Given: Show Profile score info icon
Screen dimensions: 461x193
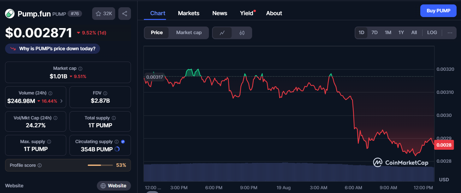Looking at the screenshot, I should 40,165.
